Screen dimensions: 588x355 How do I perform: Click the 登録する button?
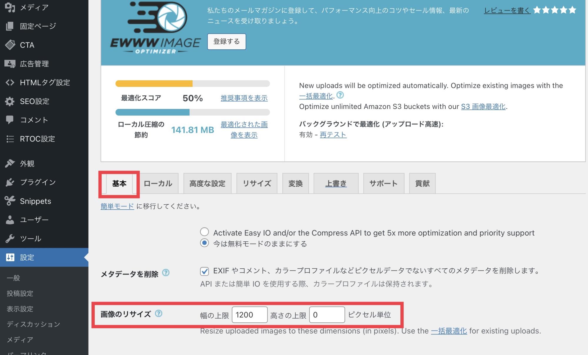pos(226,42)
